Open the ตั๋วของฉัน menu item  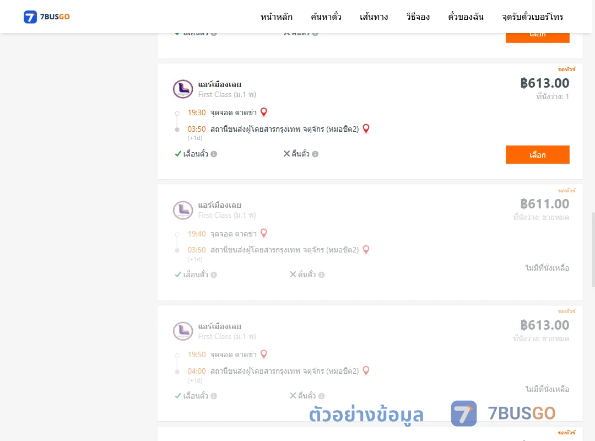(x=466, y=17)
